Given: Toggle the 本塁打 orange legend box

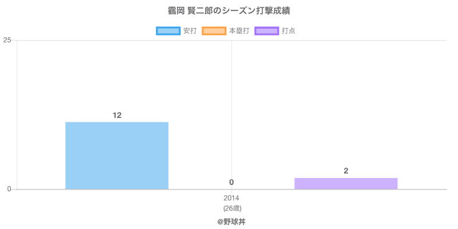Looking at the screenshot, I should tap(214, 31).
